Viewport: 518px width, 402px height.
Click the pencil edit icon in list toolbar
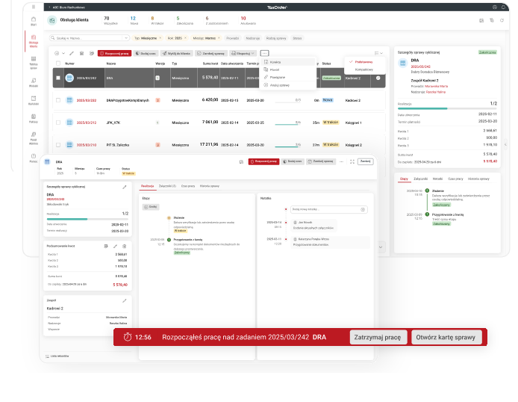(72, 53)
